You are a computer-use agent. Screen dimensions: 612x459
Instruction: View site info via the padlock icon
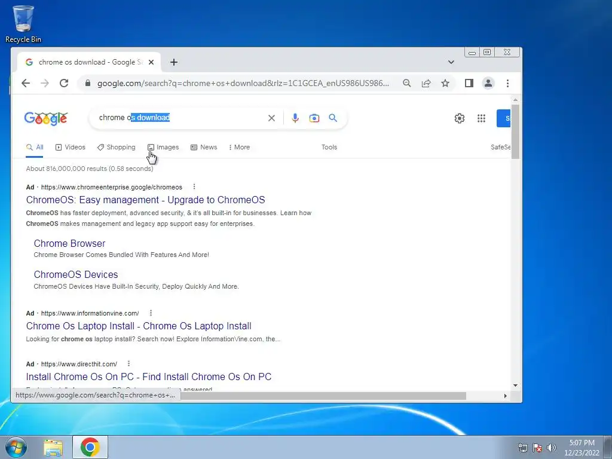coord(88,83)
